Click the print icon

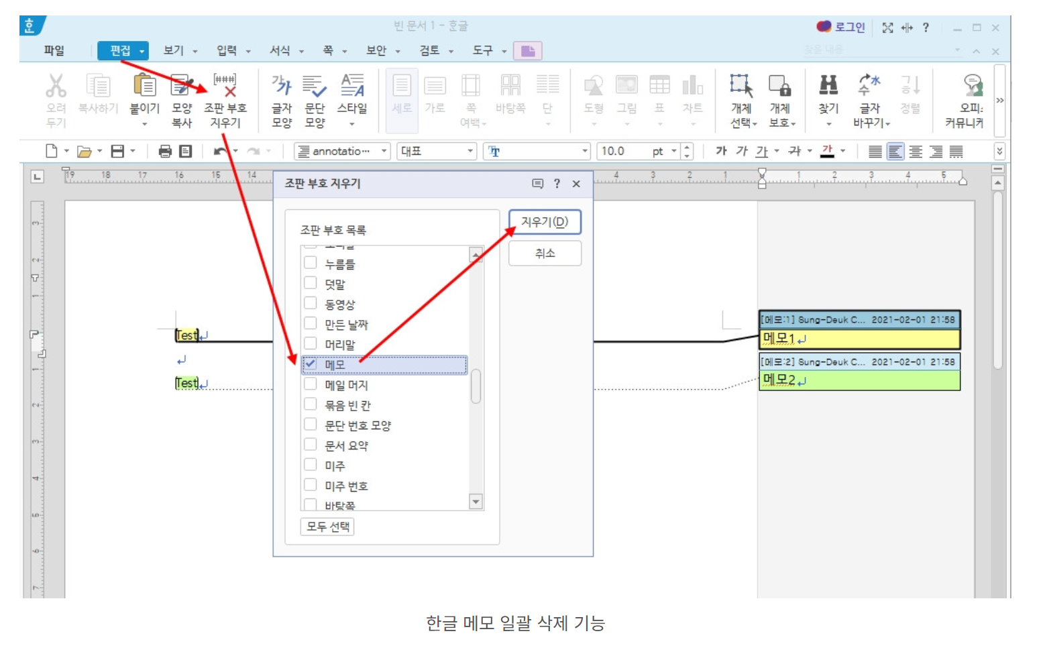coord(165,152)
